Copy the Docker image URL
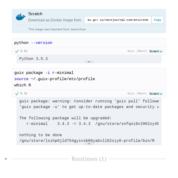The image size is (178, 178). [x=158, y=20]
